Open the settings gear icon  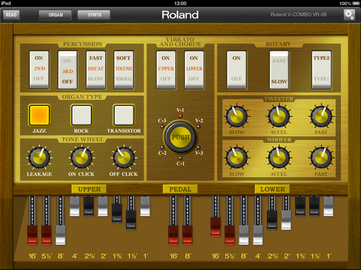pyautogui.click(x=349, y=15)
